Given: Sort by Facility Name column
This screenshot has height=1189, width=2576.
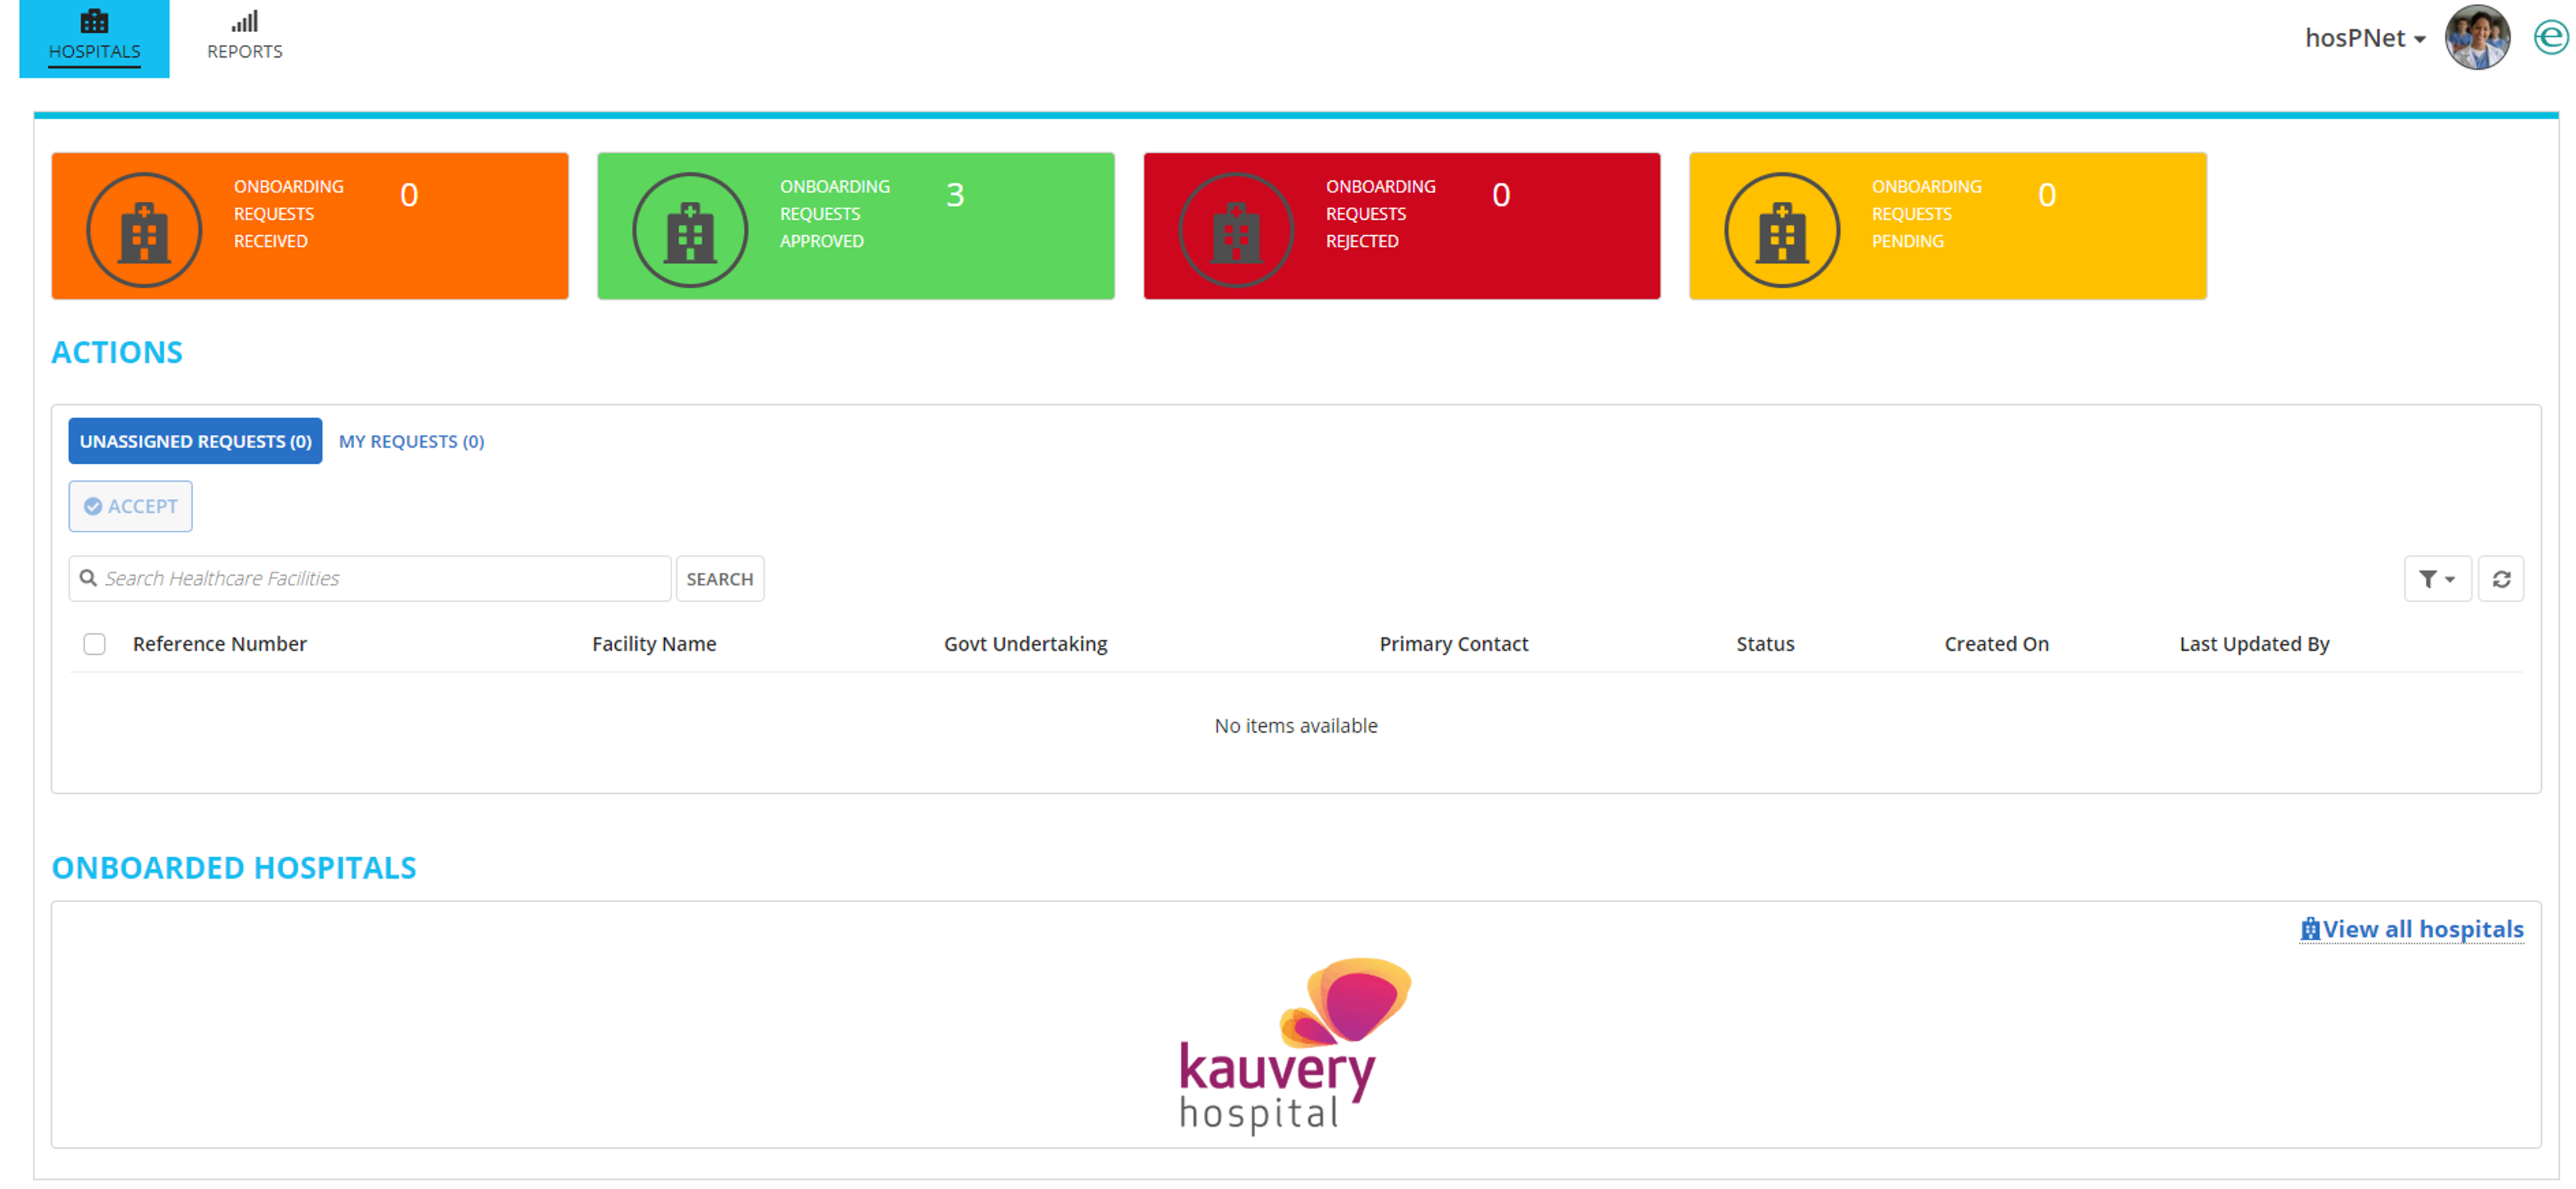Looking at the screenshot, I should coord(654,643).
